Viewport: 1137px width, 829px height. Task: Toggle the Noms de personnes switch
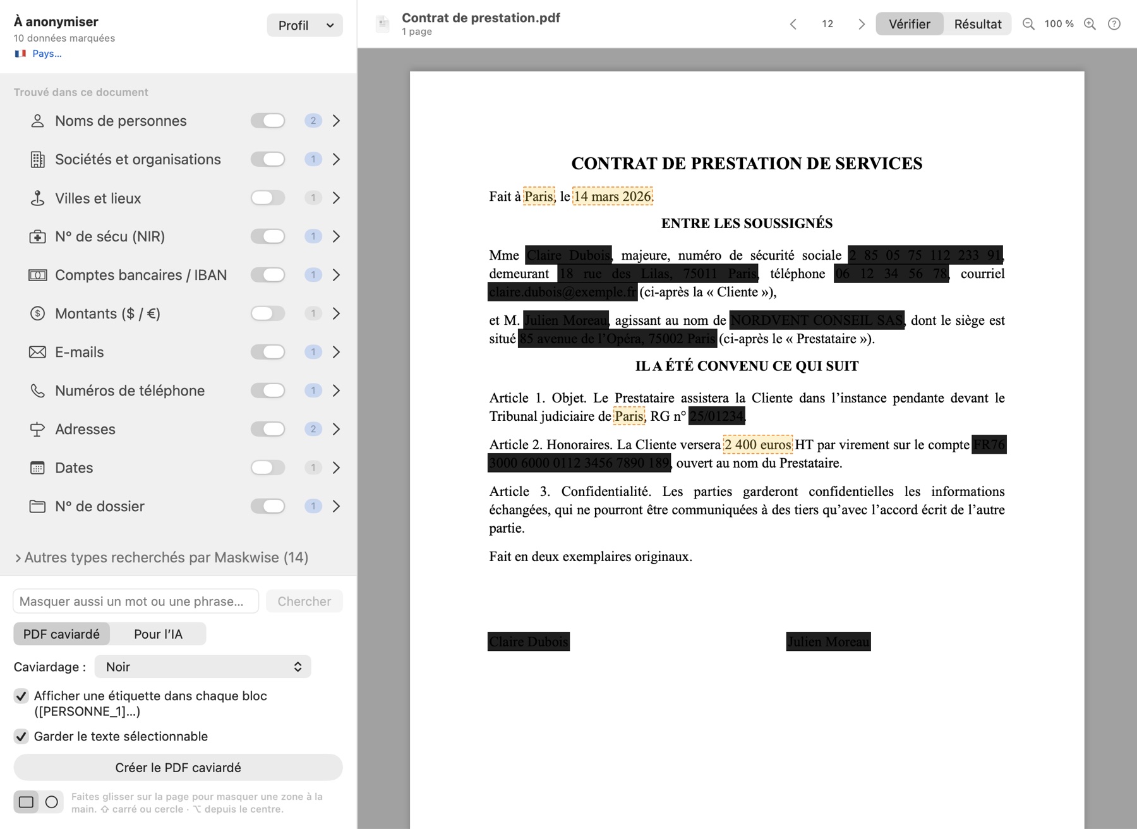[x=268, y=121]
